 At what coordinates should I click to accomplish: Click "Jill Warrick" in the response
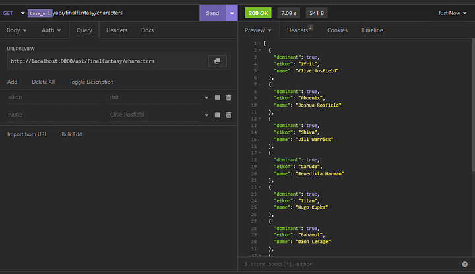315,139
